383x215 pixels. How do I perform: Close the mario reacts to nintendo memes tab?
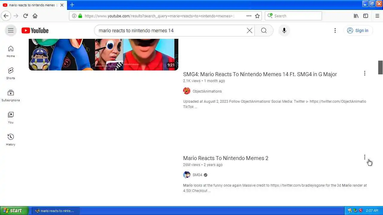pos(62,5)
